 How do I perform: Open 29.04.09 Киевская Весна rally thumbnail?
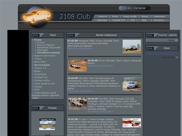tap(78, 66)
